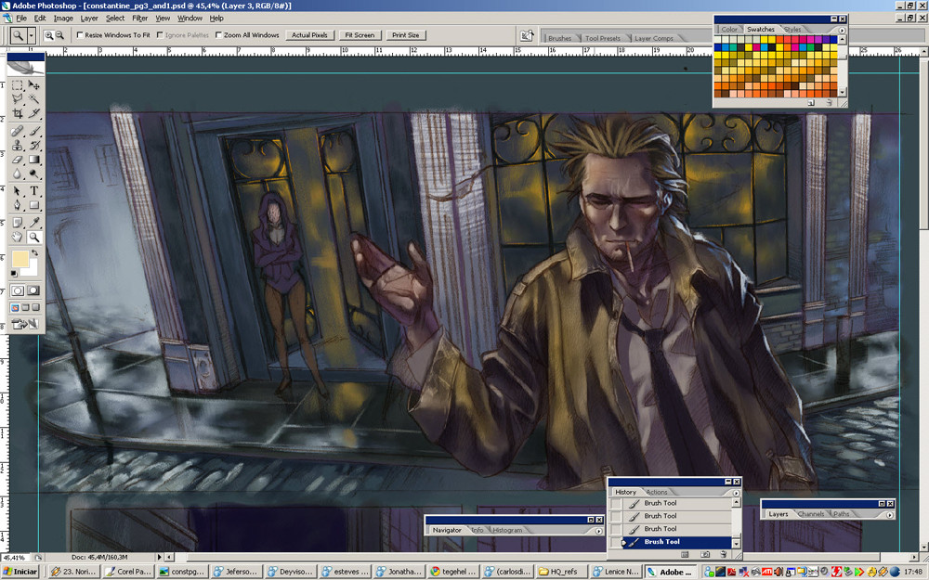The image size is (929, 580).
Task: Open the Filter menu
Action: tap(140, 19)
